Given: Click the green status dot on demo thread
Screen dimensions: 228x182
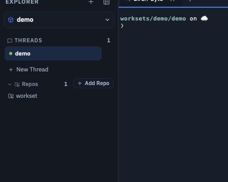Looking at the screenshot, I should click(x=10, y=54).
